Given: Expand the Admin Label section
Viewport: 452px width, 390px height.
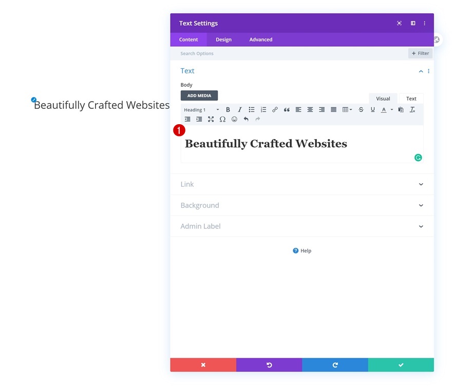Looking at the screenshot, I should tap(302, 226).
